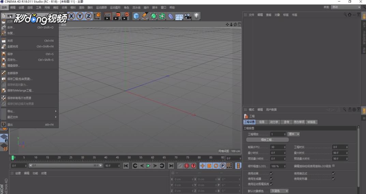This screenshot has width=366, height=194.
Task: Toggle the viewport maximize icon
Action: (239, 25)
